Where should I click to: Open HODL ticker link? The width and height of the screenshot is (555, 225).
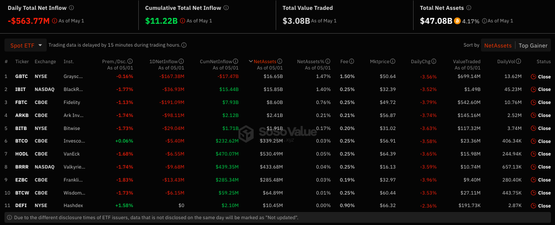coord(22,154)
